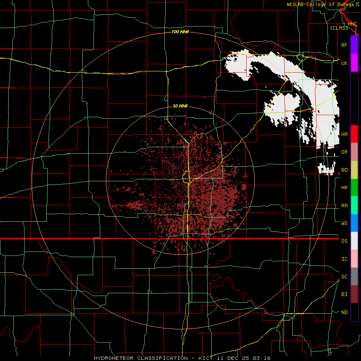Click the RF legend label
Viewport: 361px width, 361px height.
click(x=344, y=45)
